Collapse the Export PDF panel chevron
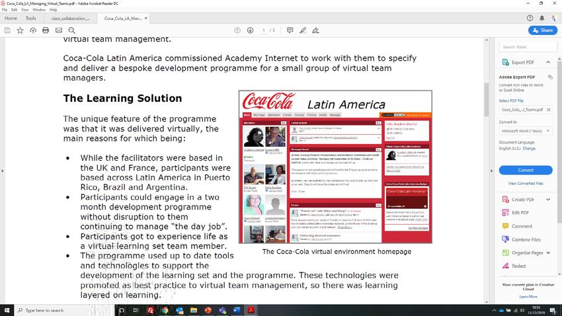562x316 pixels. [548, 62]
